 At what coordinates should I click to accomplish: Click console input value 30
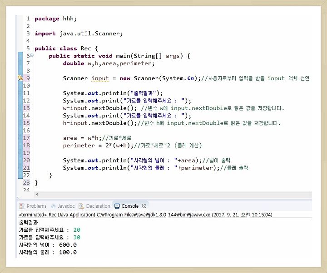coord(77,237)
